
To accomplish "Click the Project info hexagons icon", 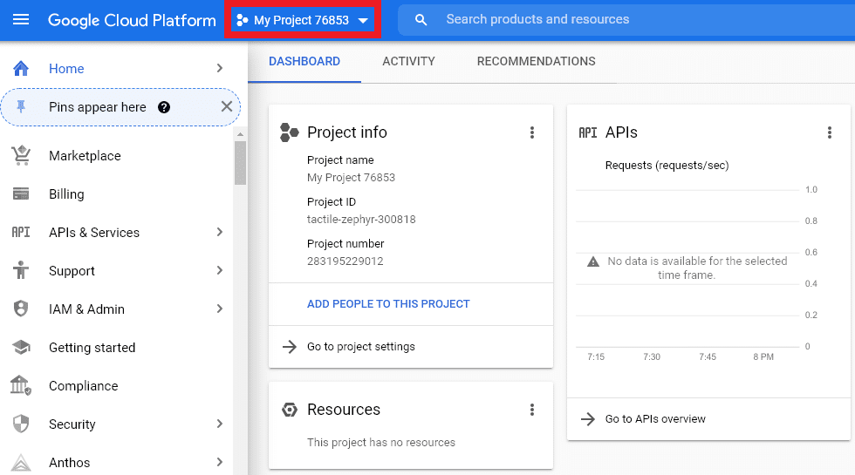I will pos(289,132).
